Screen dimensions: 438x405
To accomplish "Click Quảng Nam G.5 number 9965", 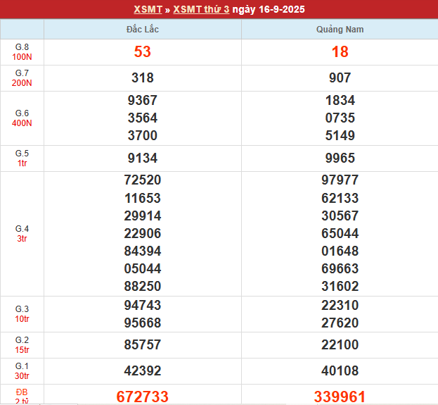I will [x=340, y=158].
